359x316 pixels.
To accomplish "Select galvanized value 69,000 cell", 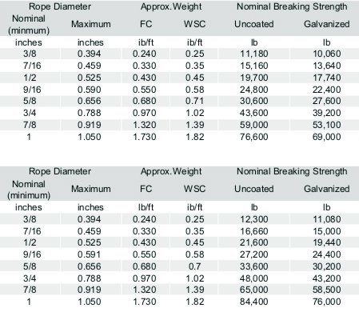I will [x=327, y=137].
